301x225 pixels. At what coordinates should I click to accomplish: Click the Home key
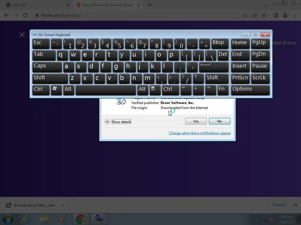tap(240, 44)
